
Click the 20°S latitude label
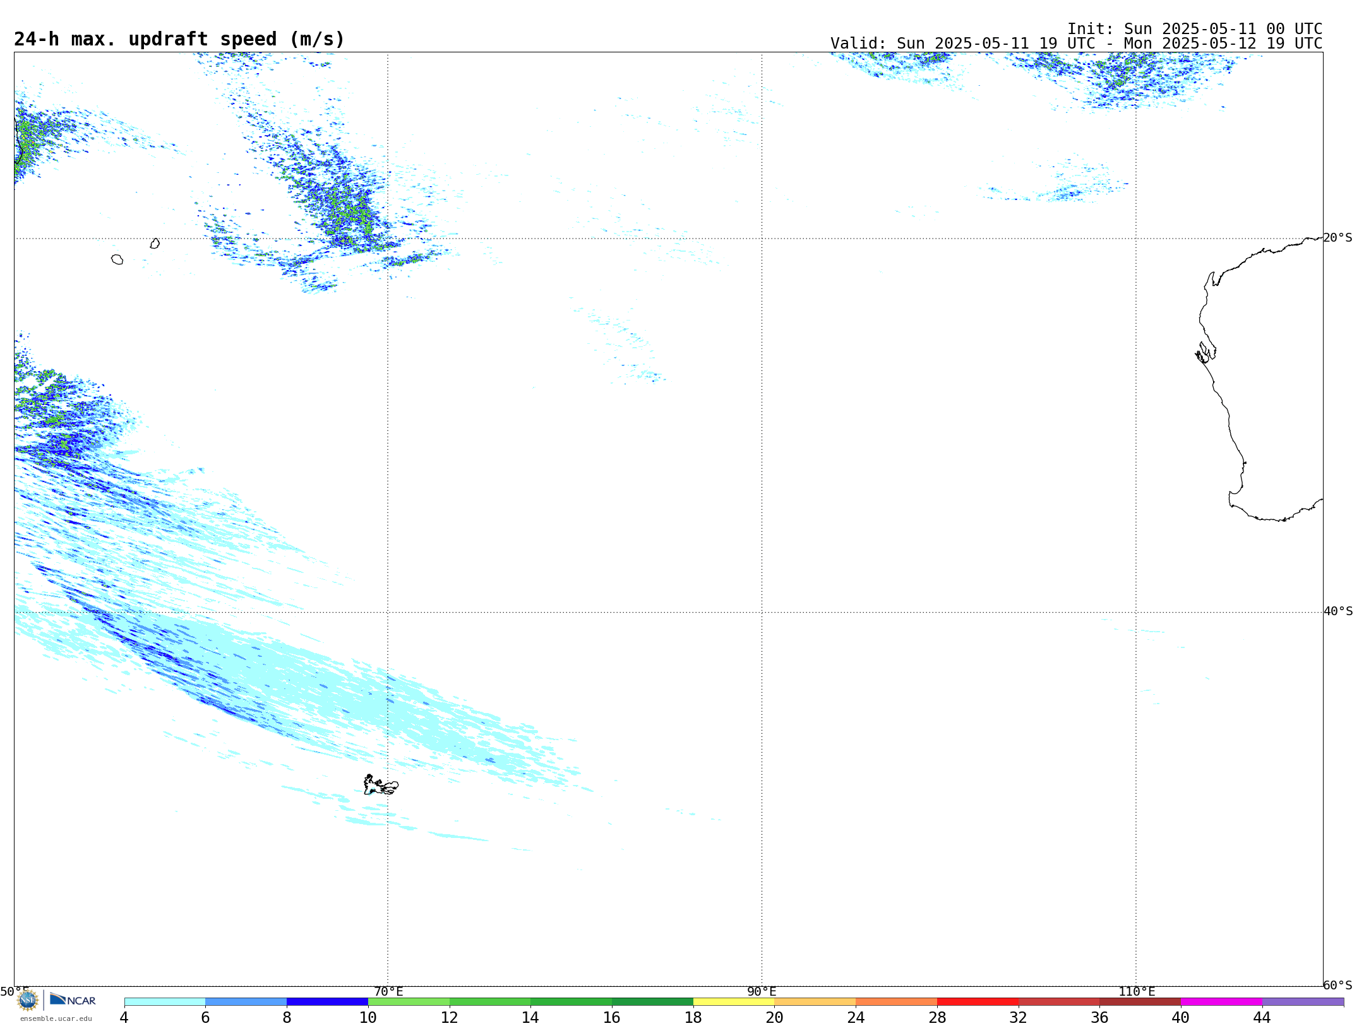(1338, 238)
